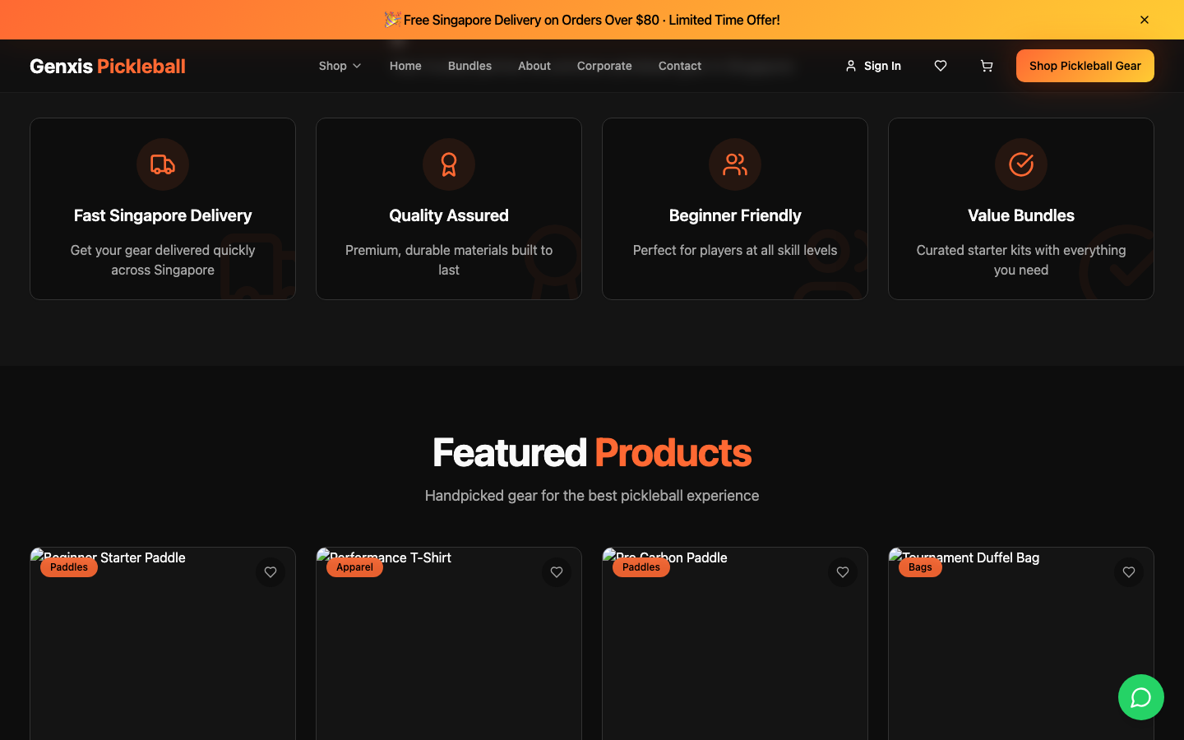Click 'Perfect for players at all skill levels'
The width and height of the screenshot is (1184, 740).
point(735,250)
